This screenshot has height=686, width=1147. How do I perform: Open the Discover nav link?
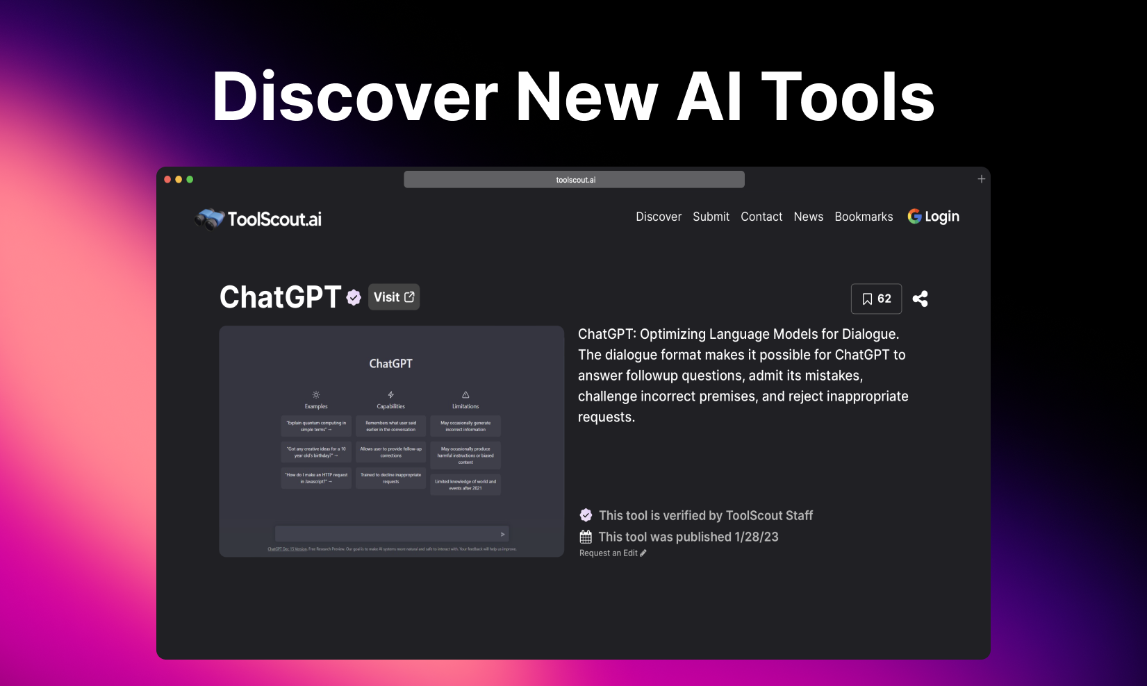(659, 217)
